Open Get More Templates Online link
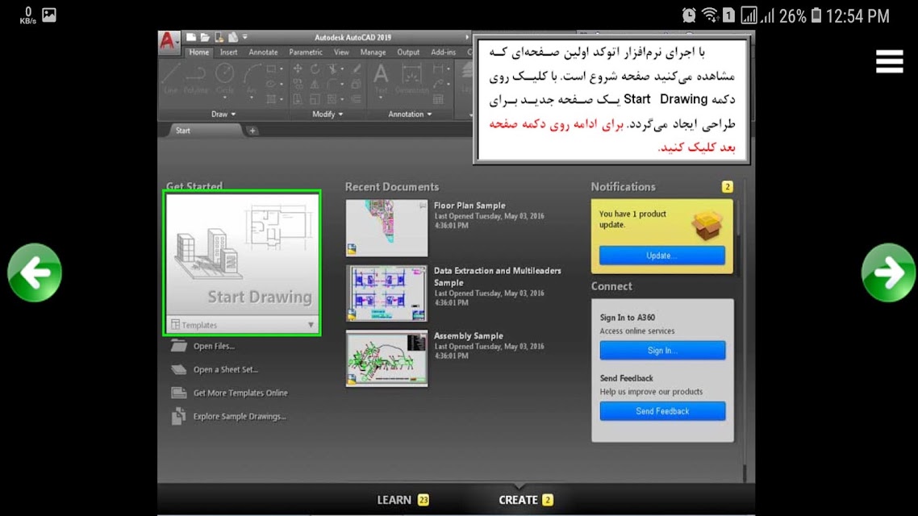 (240, 393)
